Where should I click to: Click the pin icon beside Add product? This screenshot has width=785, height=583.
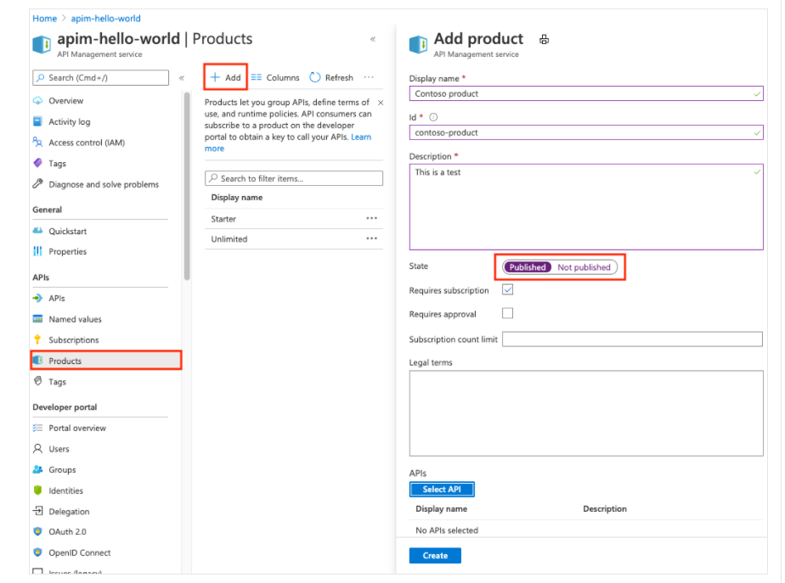click(545, 39)
